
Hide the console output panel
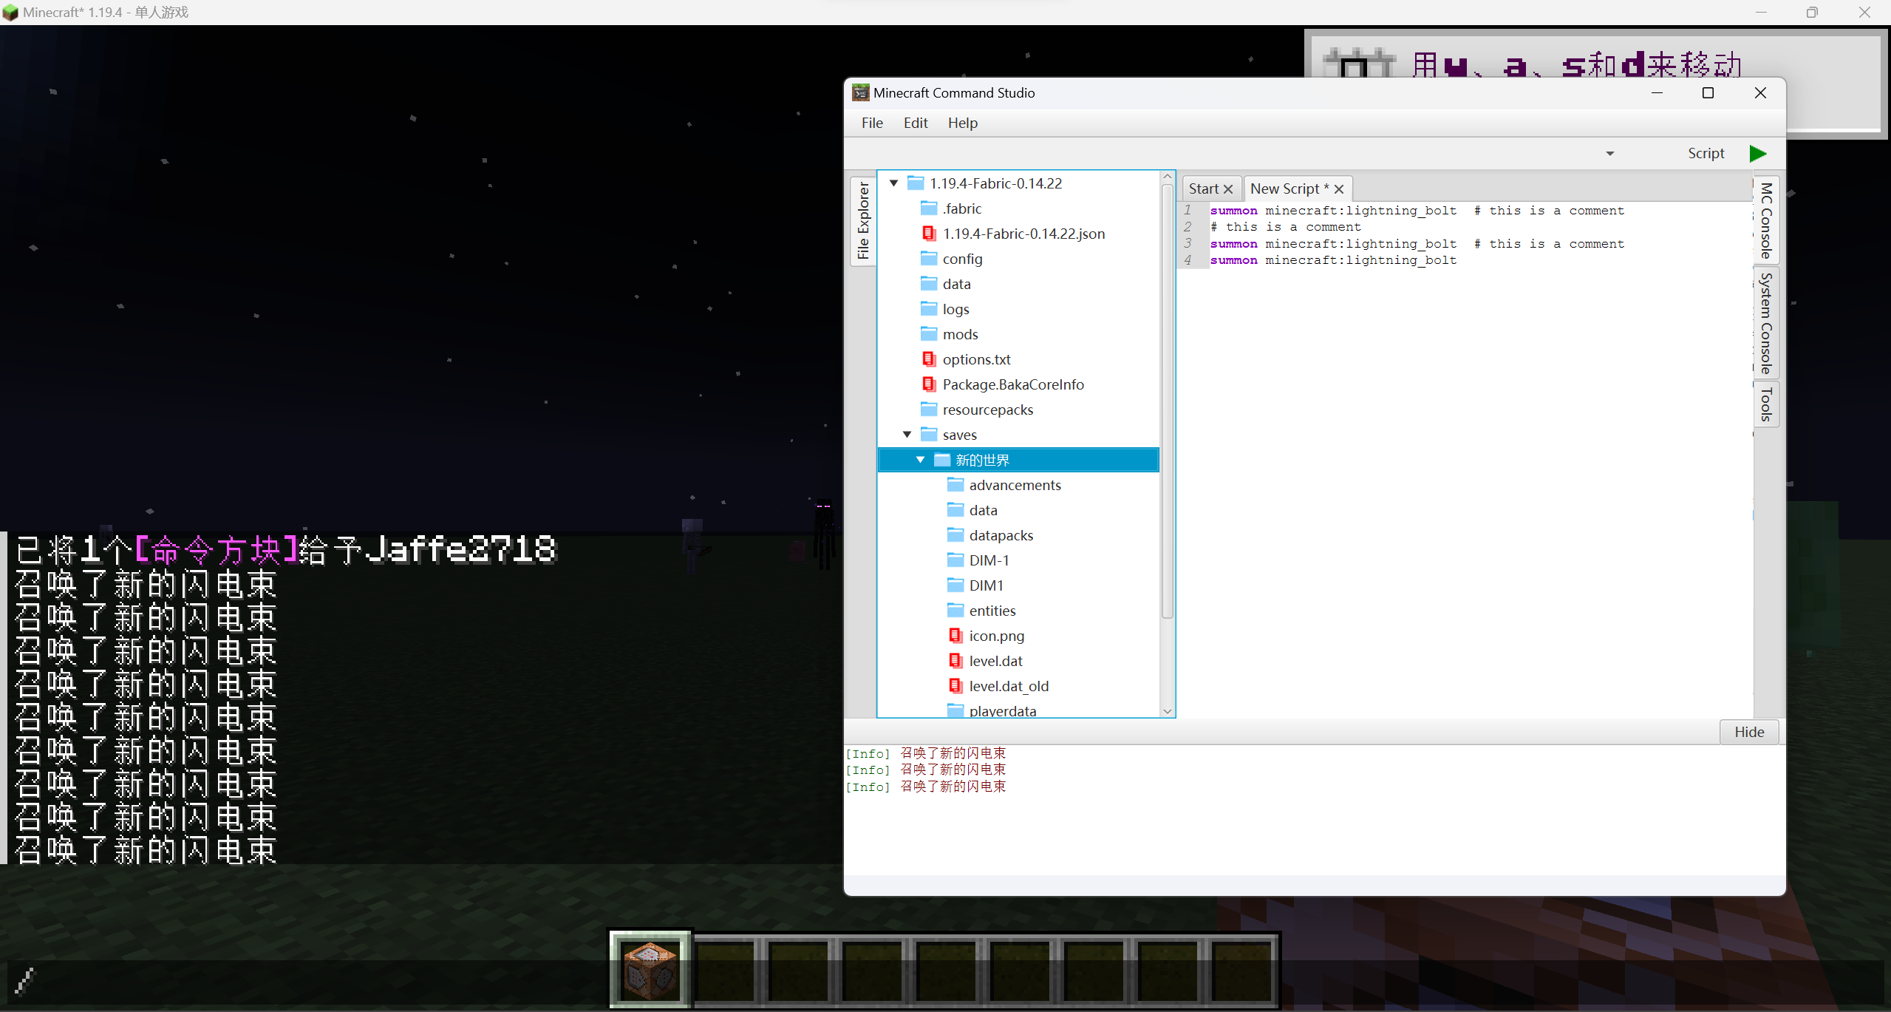click(1748, 731)
